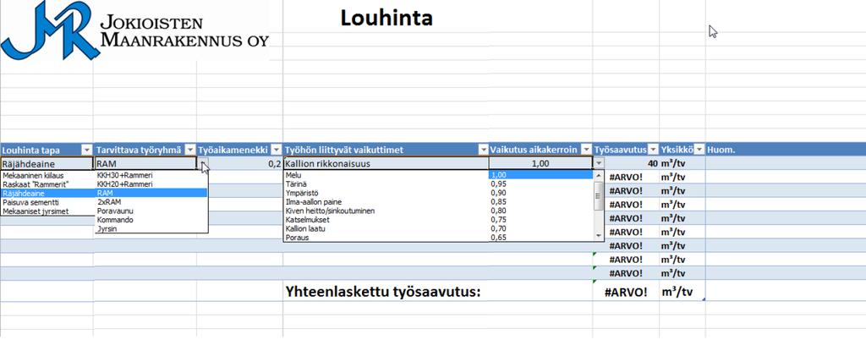This screenshot has width=866, height=356.
Task: Select the Räjähdeaine cell in the first row
Action: coord(47,163)
